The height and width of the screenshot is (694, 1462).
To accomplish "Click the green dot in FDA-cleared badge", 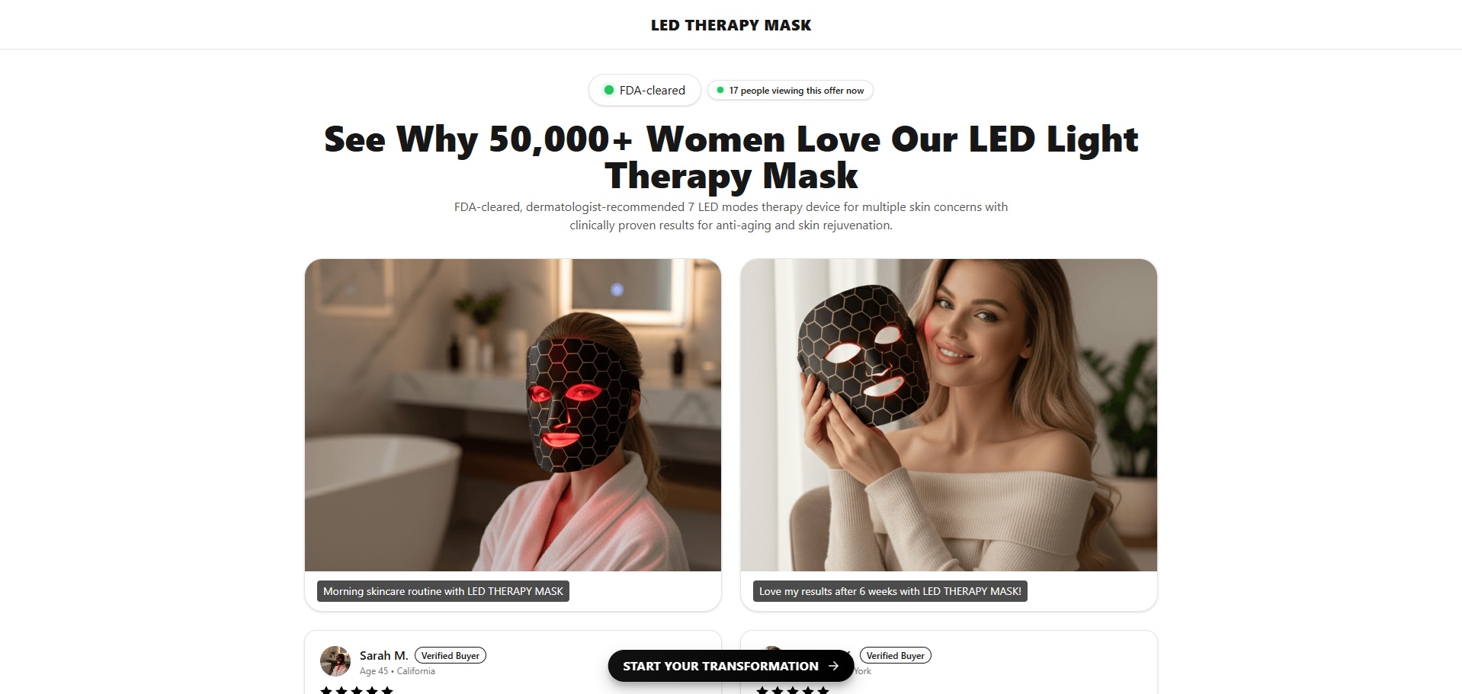I will click(608, 90).
